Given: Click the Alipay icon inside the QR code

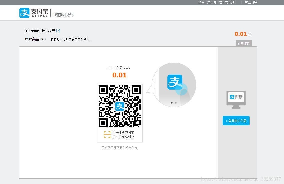Looking at the screenshot, I should [120, 106].
